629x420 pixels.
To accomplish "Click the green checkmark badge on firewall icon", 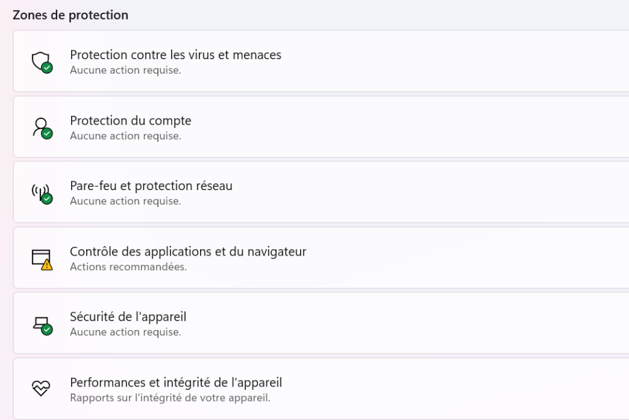I will (47, 199).
